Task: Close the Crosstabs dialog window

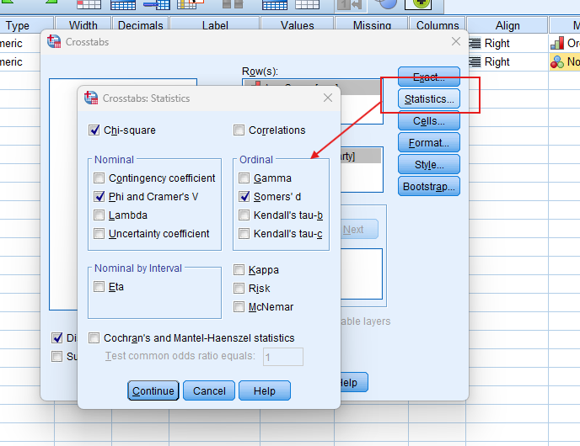Action: 456,41
